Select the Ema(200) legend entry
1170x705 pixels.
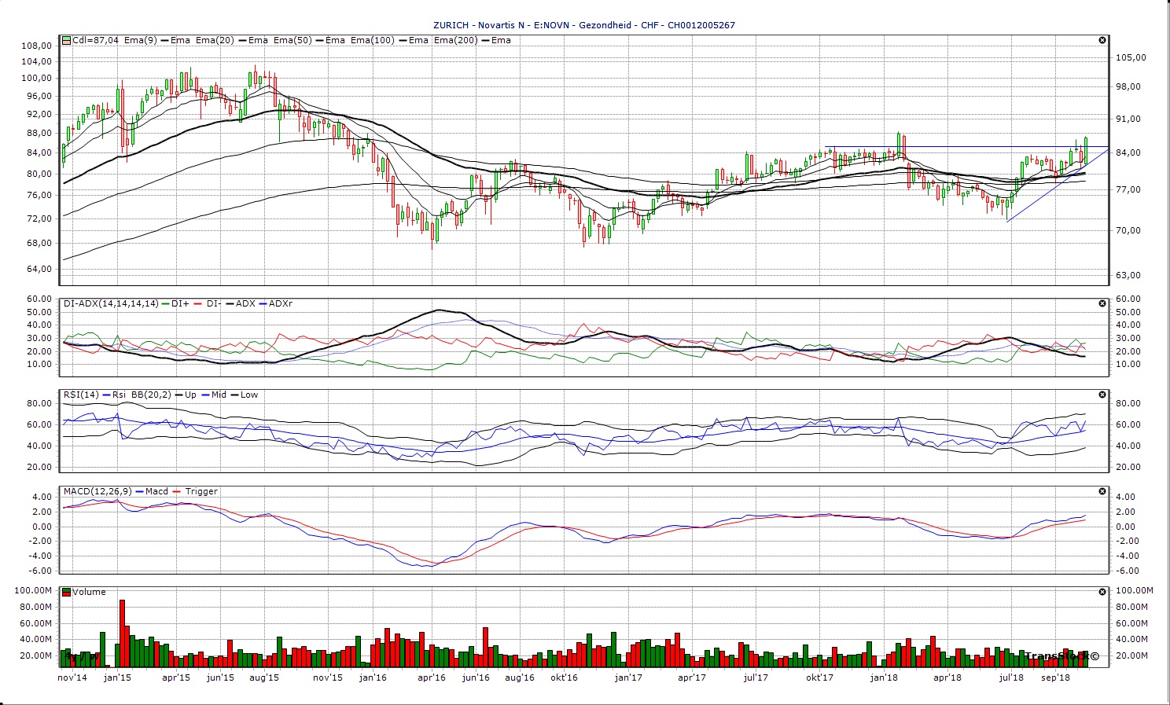point(455,40)
